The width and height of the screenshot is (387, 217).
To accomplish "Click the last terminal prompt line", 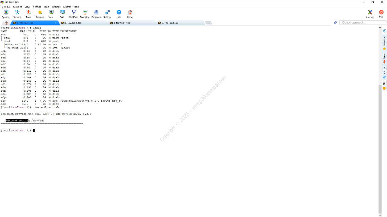I will (18, 131).
